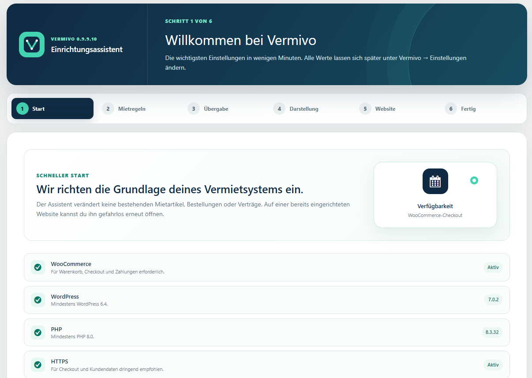Click the Aktiv badge in WooCommerce row
This screenshot has width=532, height=378.
tap(493, 267)
